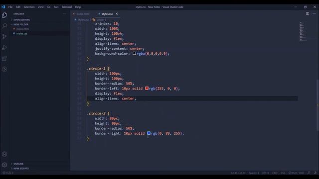Viewport: 319px width, 179px height.
Task: Click the rgba(0,0,0,0.9) color swatch
Action: click(x=134, y=53)
